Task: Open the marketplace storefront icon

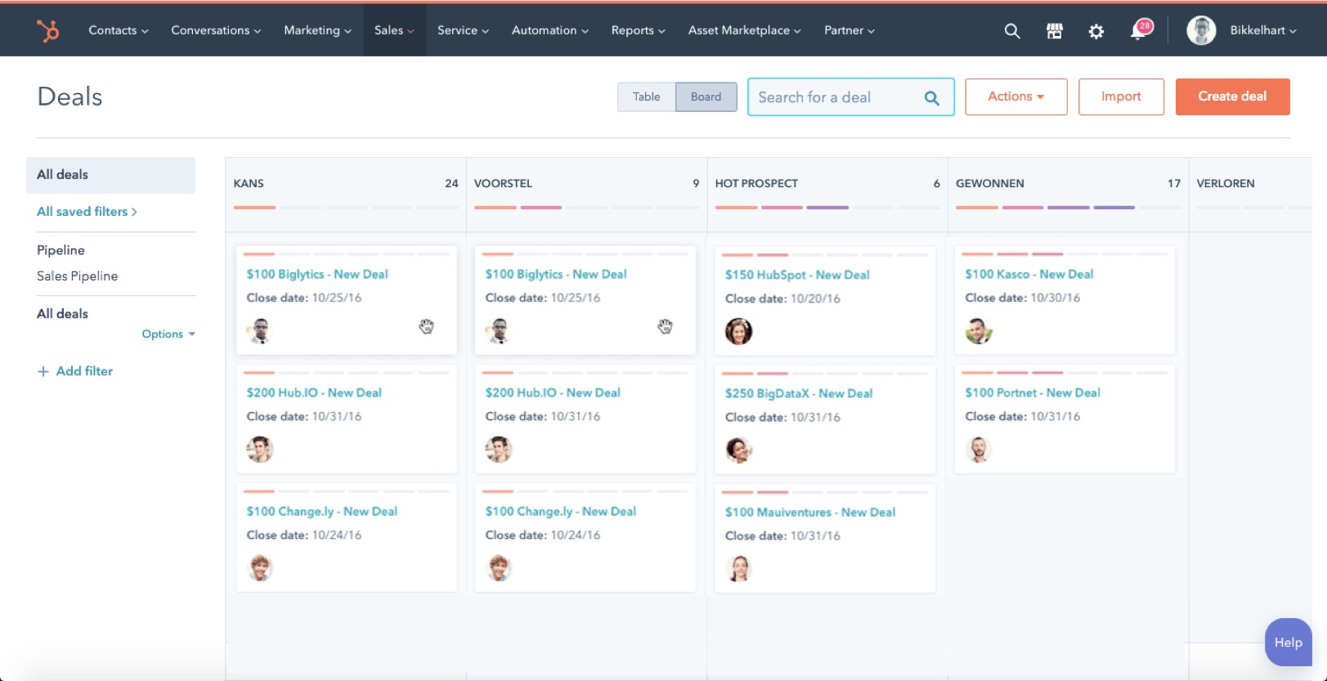Action: click(x=1055, y=31)
